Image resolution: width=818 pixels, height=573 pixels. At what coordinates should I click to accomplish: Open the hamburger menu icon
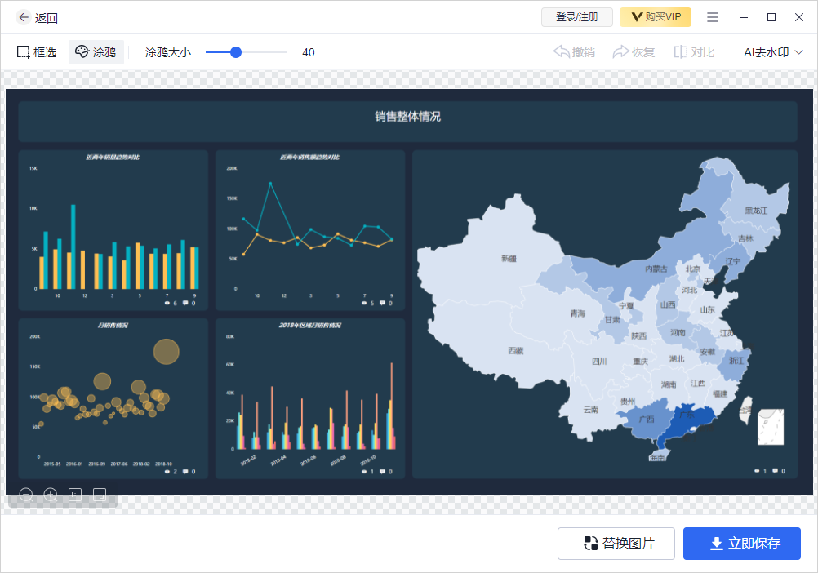point(713,17)
